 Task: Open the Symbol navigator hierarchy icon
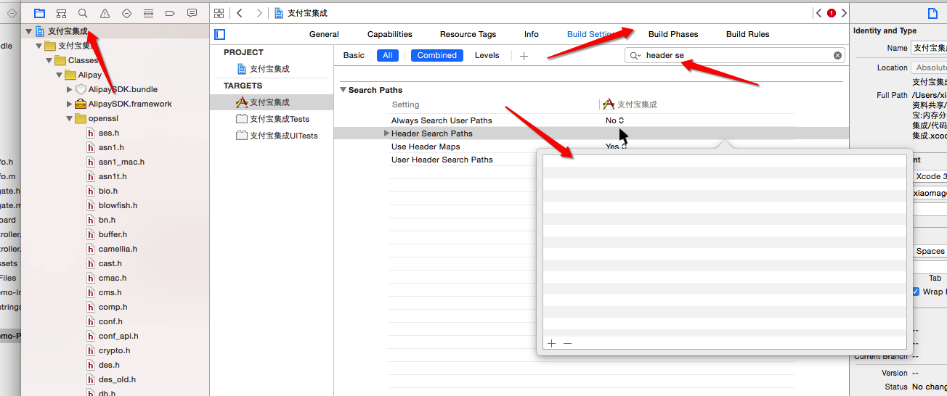point(61,13)
